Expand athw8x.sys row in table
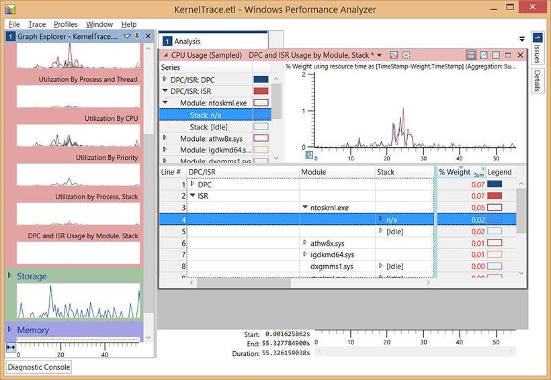Screen dimensions: 551x380 point(305,242)
